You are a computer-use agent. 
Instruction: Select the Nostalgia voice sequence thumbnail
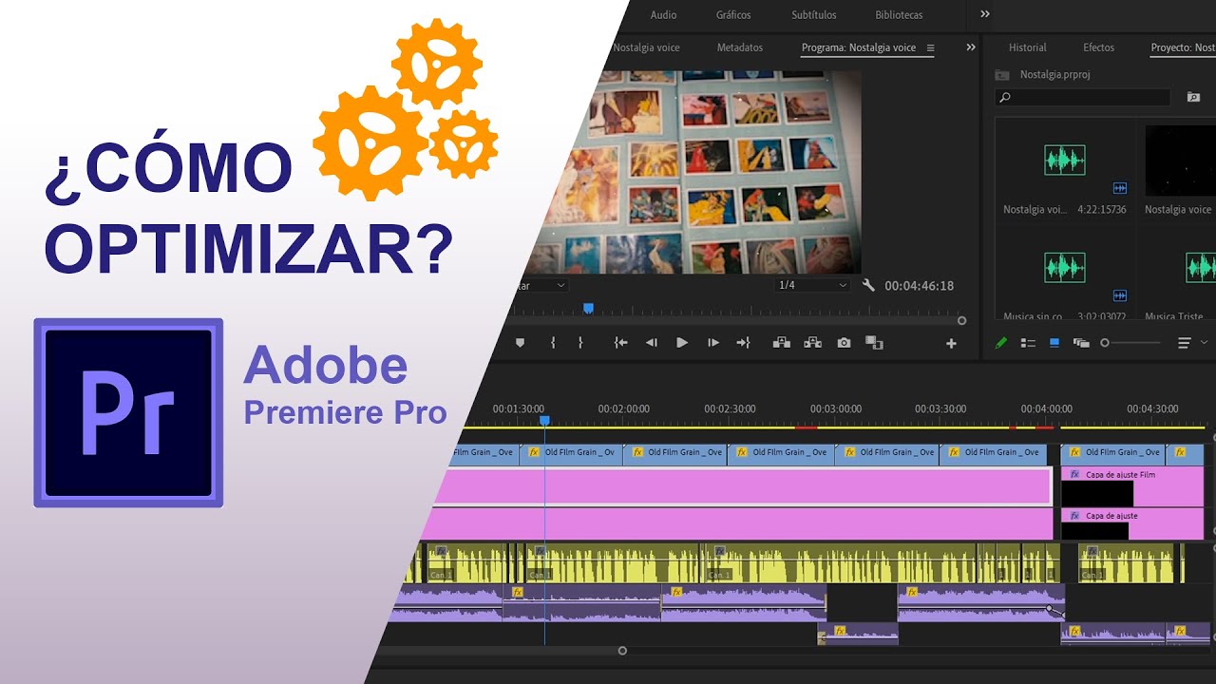1180,160
